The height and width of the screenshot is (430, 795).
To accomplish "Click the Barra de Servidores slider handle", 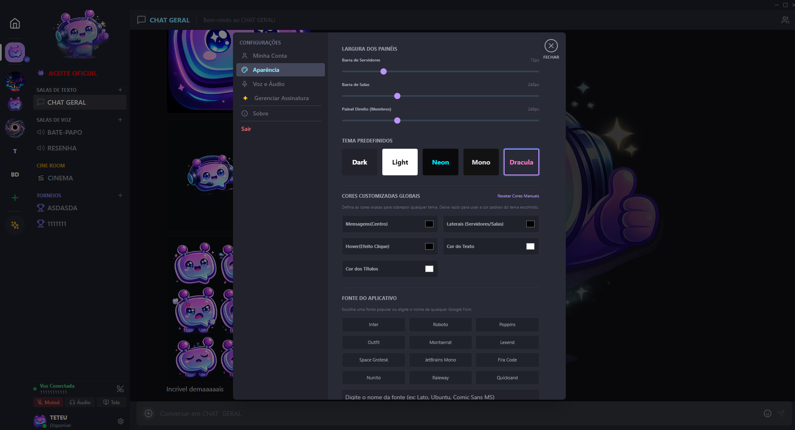I will tap(384, 71).
